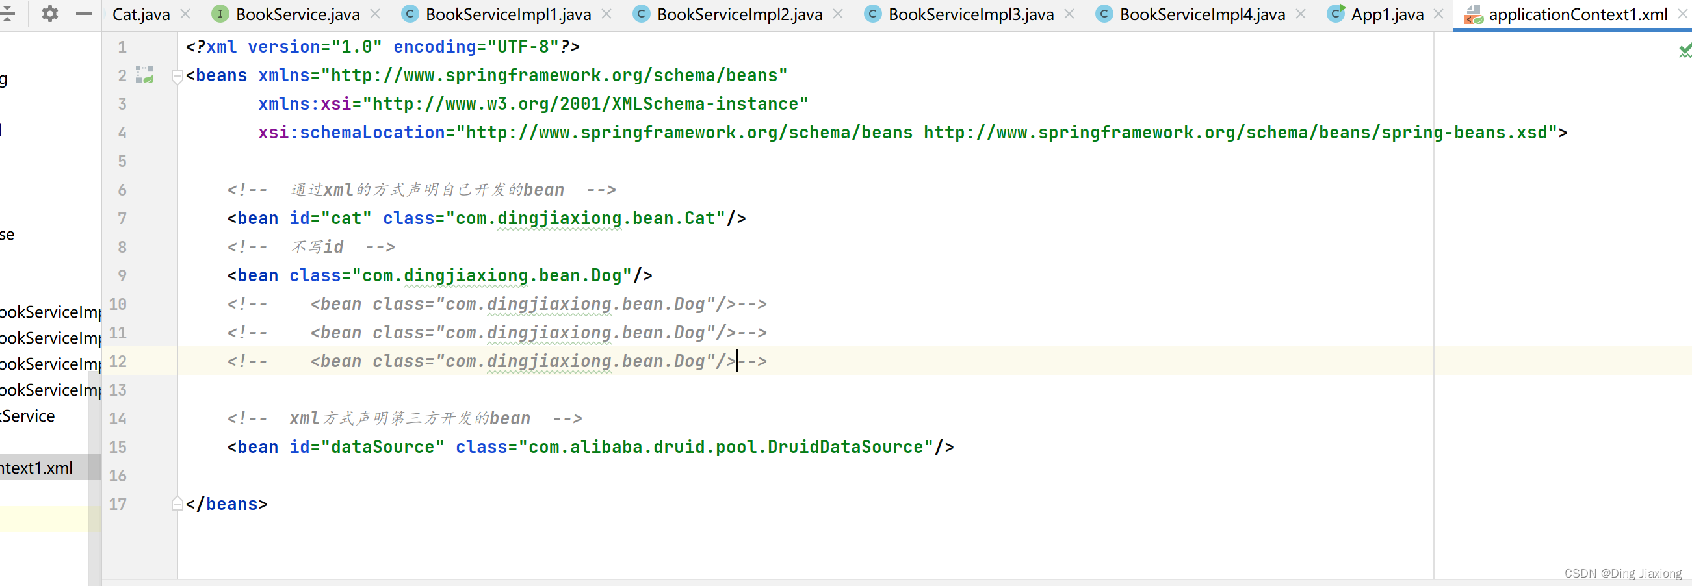Click the xmlns:xsi attribute on line 3
This screenshot has height=586, width=1692.
(x=304, y=104)
